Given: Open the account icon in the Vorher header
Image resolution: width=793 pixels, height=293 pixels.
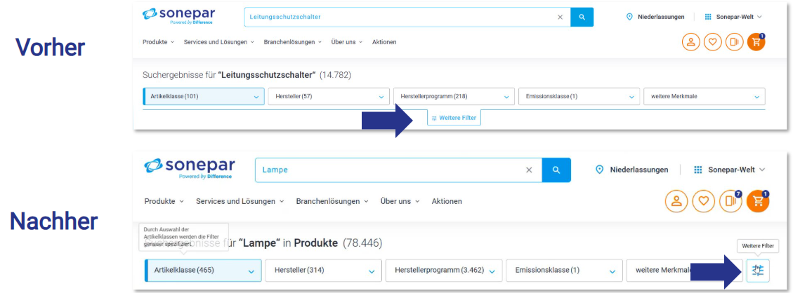Looking at the screenshot, I should pyautogui.click(x=690, y=42).
